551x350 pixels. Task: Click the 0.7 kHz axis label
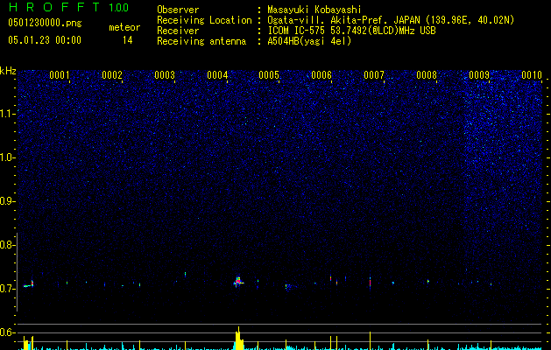click(7, 289)
